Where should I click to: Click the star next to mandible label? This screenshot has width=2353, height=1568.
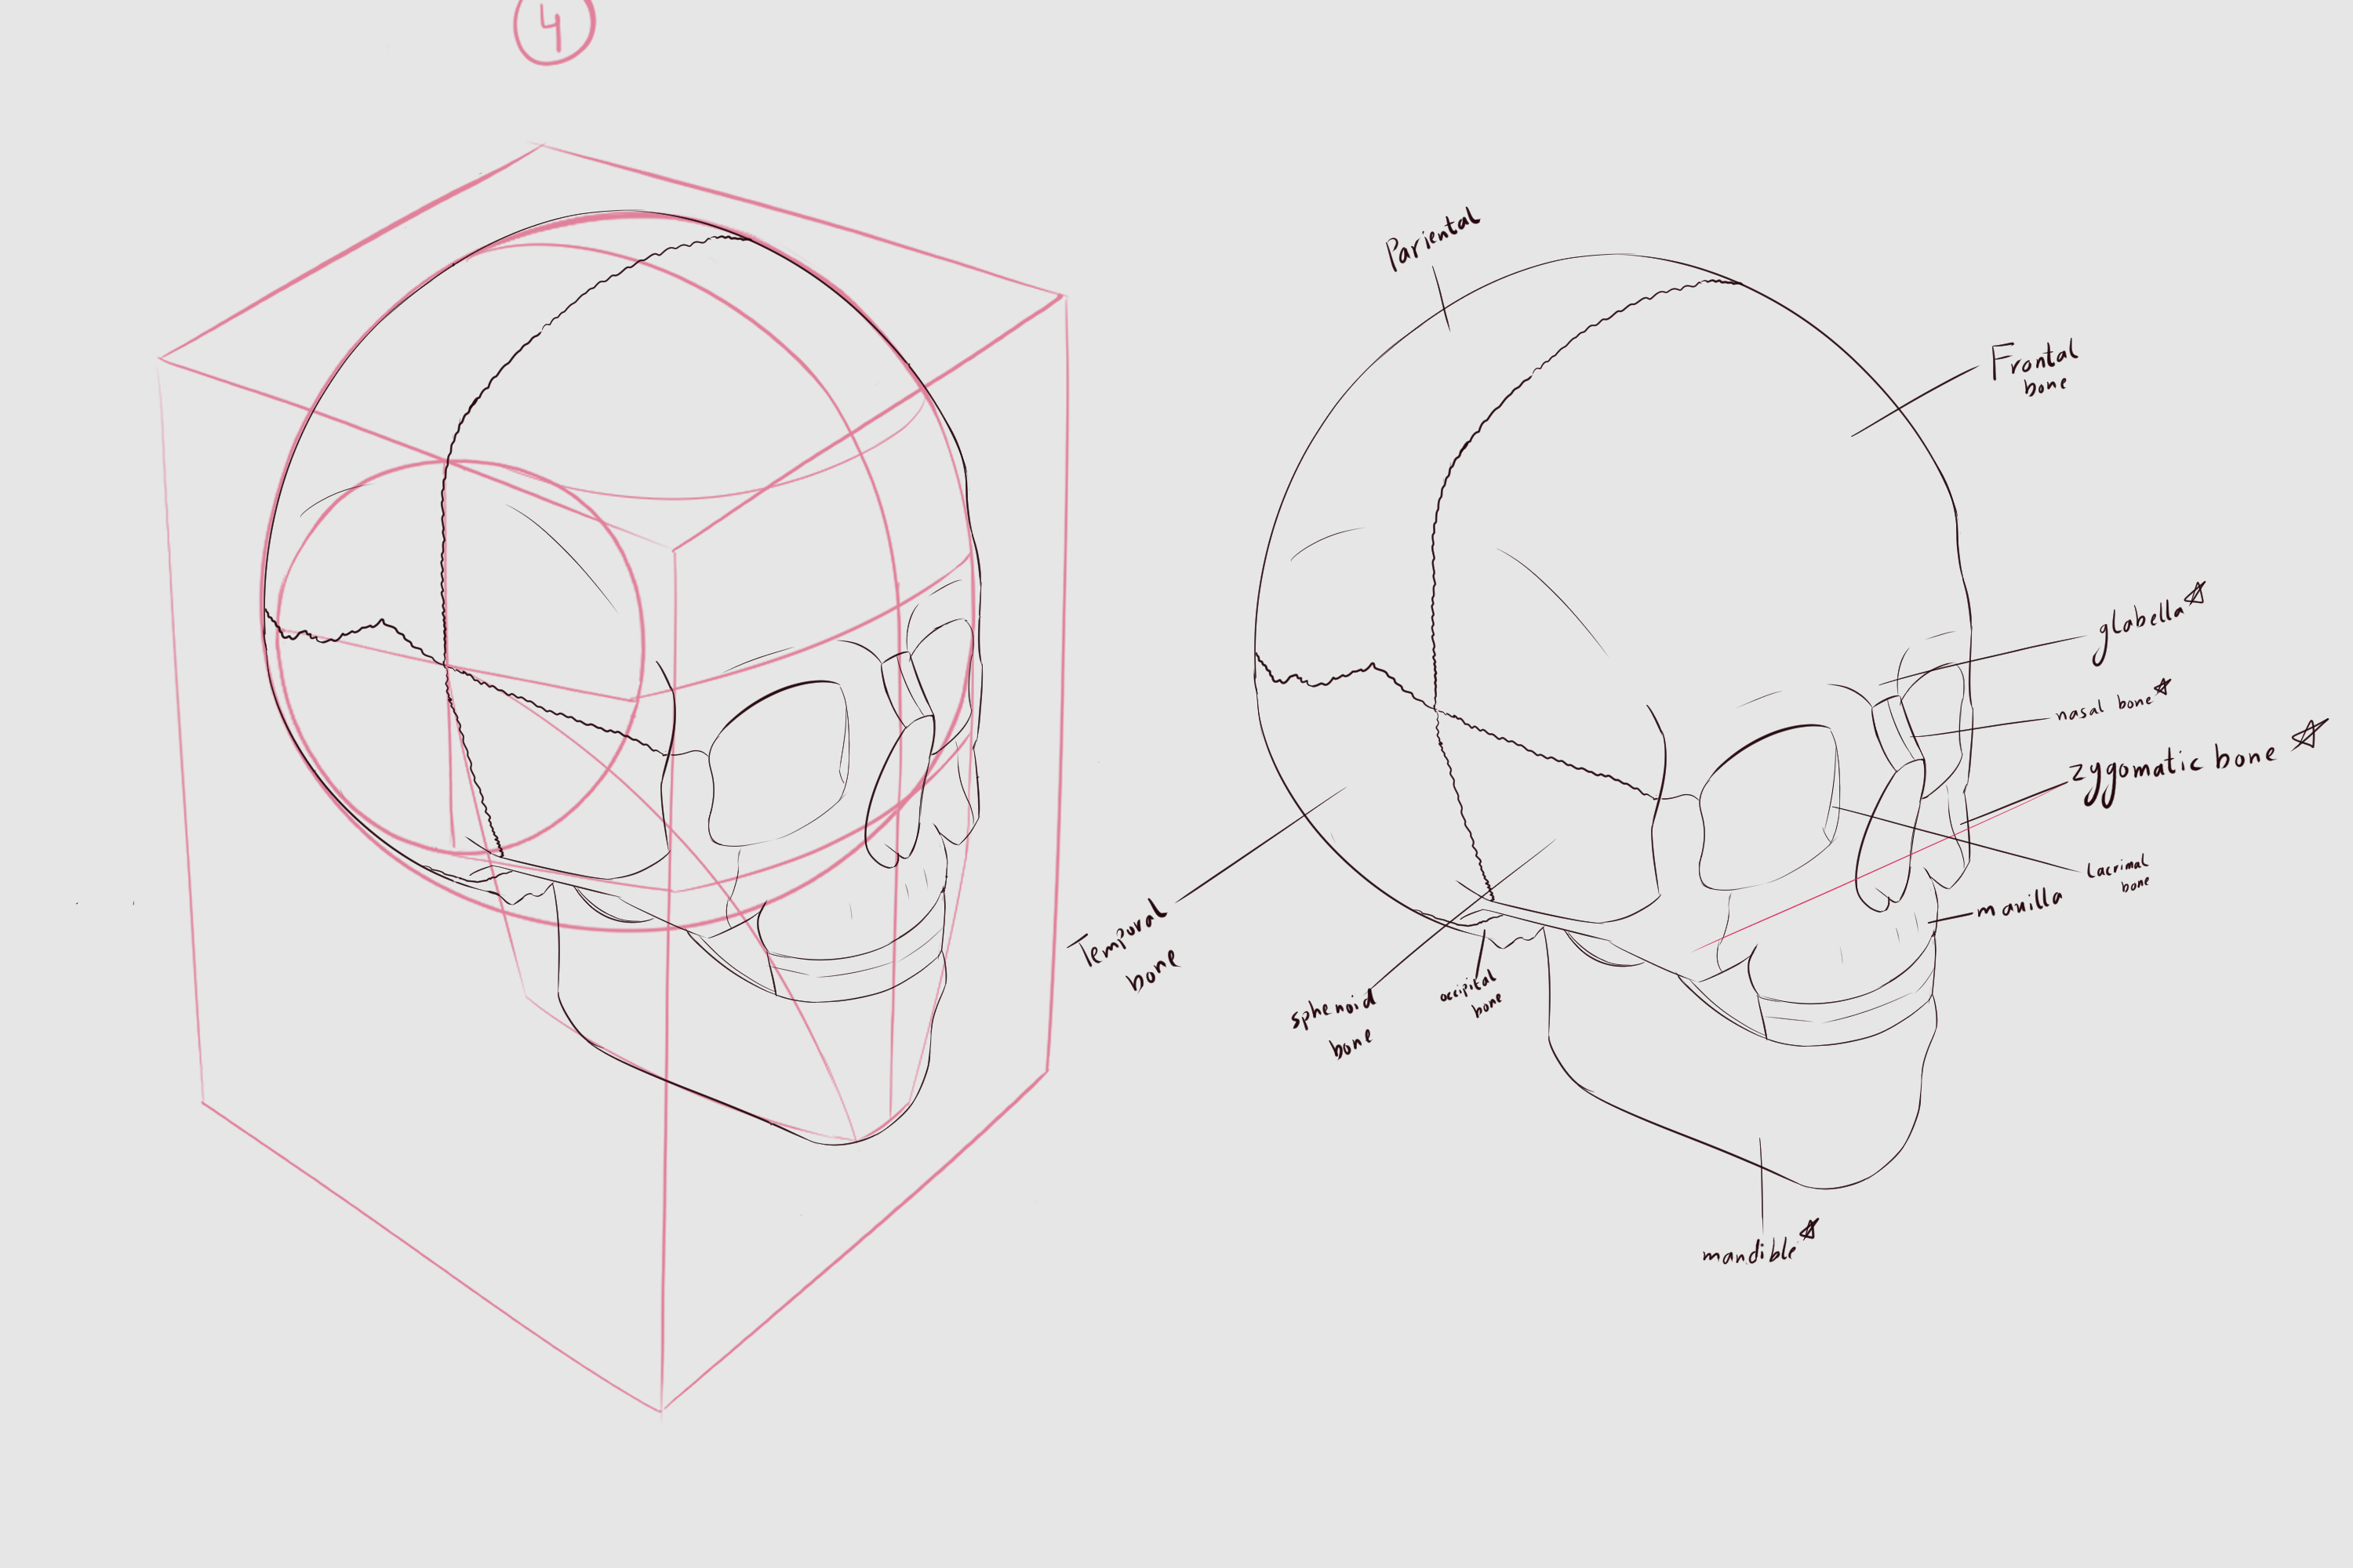pos(1809,1229)
